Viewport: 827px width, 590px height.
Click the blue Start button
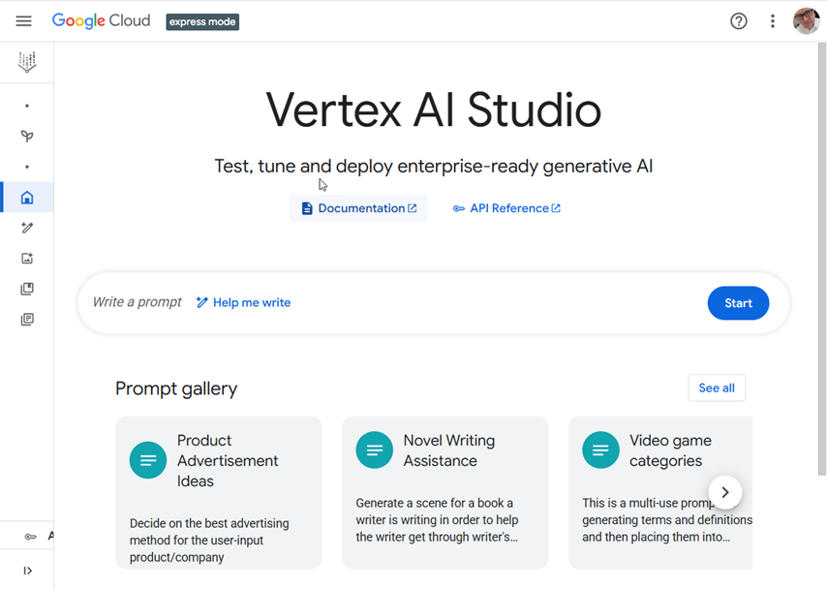(x=738, y=303)
